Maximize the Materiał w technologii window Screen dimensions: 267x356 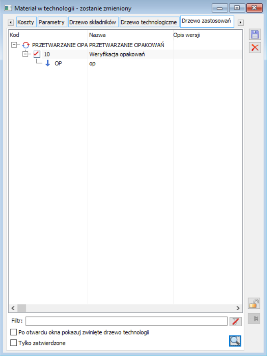236,8
